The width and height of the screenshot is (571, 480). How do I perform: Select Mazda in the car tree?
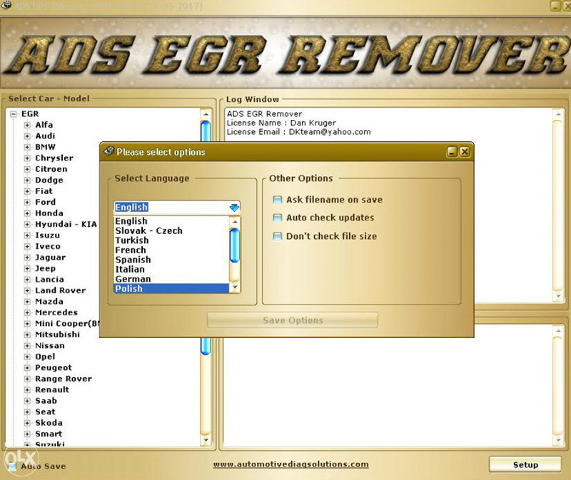49,302
